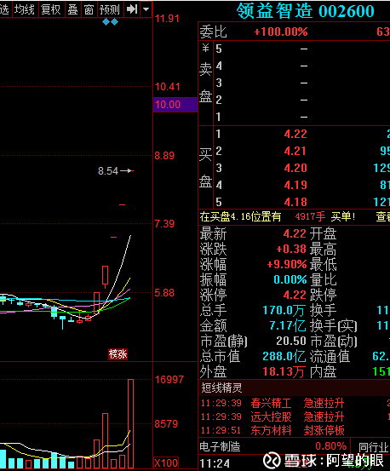The width and height of the screenshot is (390, 471).
Task: Click the X100 volume scale label
Action: pos(166,462)
